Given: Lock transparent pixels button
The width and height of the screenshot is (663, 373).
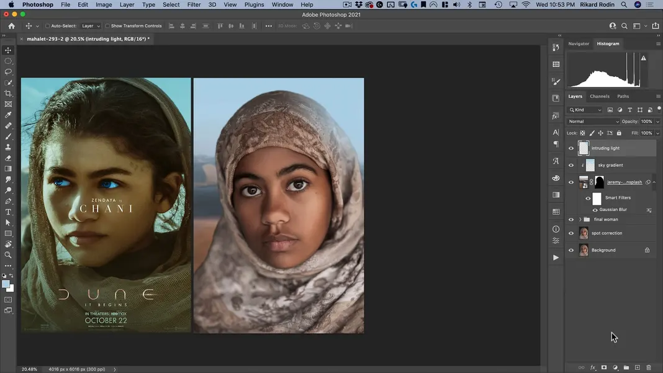Looking at the screenshot, I should click(582, 133).
